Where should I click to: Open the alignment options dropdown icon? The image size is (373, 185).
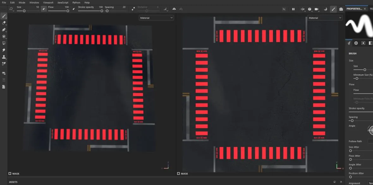click(x=166, y=9)
